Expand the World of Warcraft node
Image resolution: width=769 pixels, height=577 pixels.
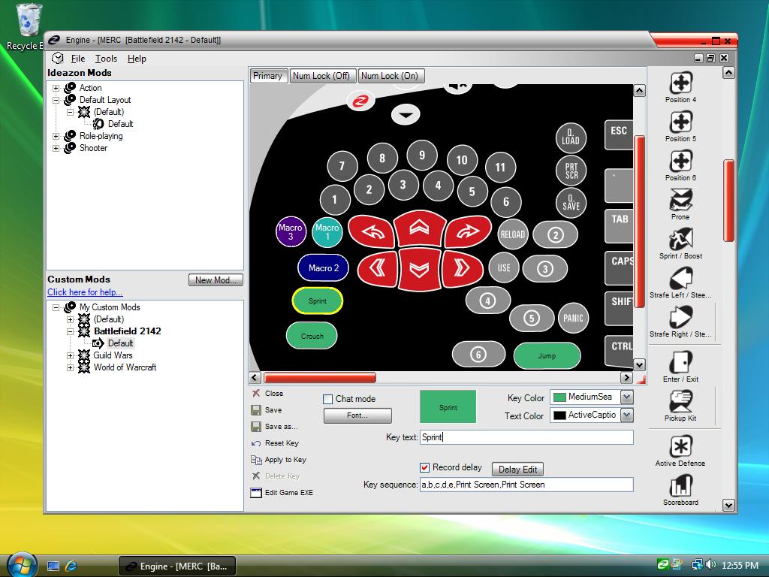coord(70,367)
